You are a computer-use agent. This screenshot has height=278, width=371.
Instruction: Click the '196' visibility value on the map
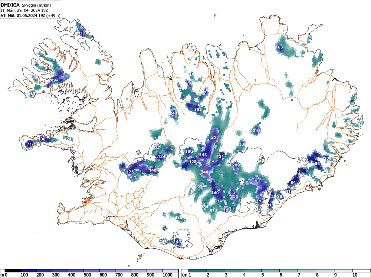tap(227, 210)
